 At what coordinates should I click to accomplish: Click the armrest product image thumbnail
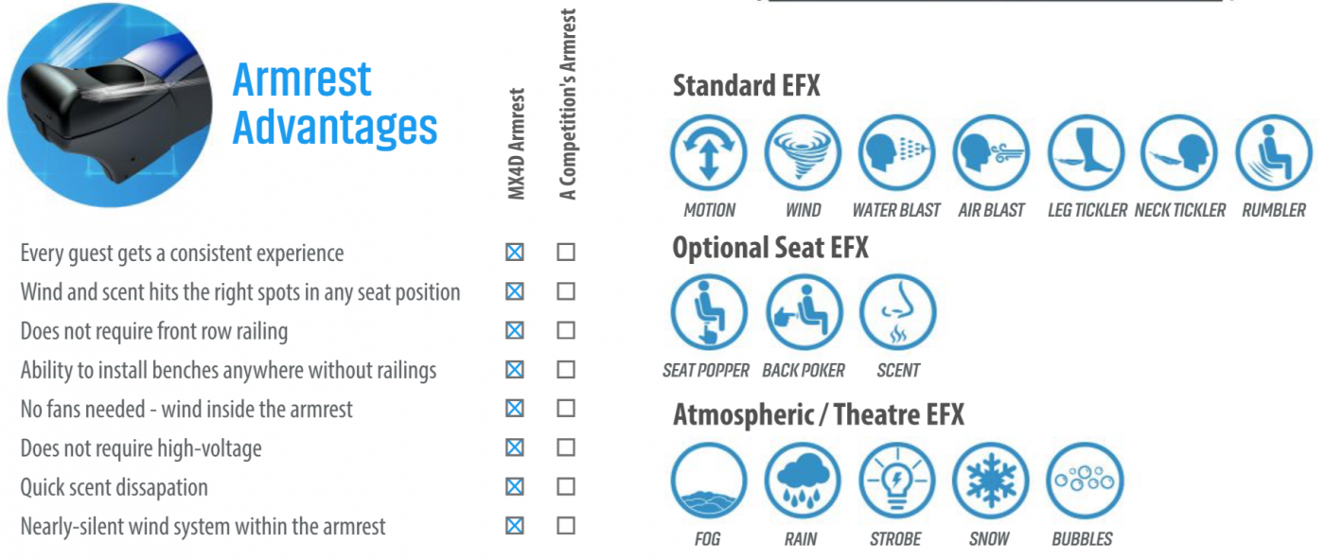(x=110, y=105)
